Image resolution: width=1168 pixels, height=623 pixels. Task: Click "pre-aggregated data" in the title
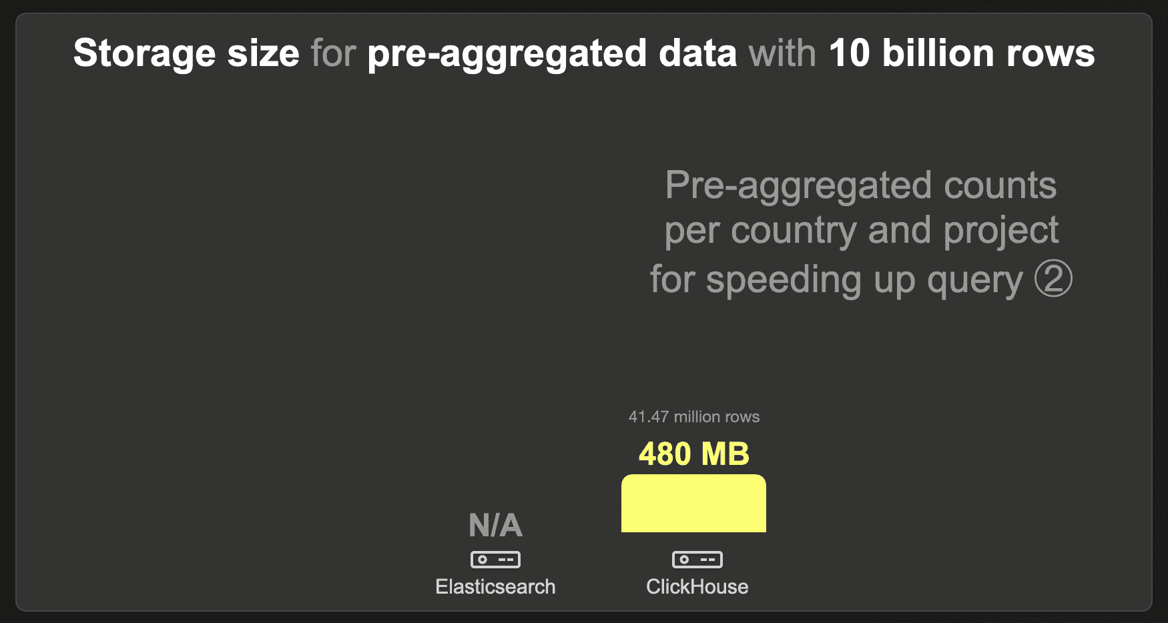(552, 53)
